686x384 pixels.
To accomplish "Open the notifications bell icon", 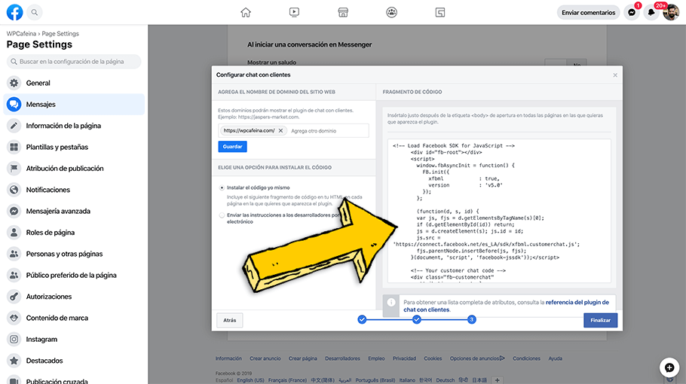I will point(651,12).
